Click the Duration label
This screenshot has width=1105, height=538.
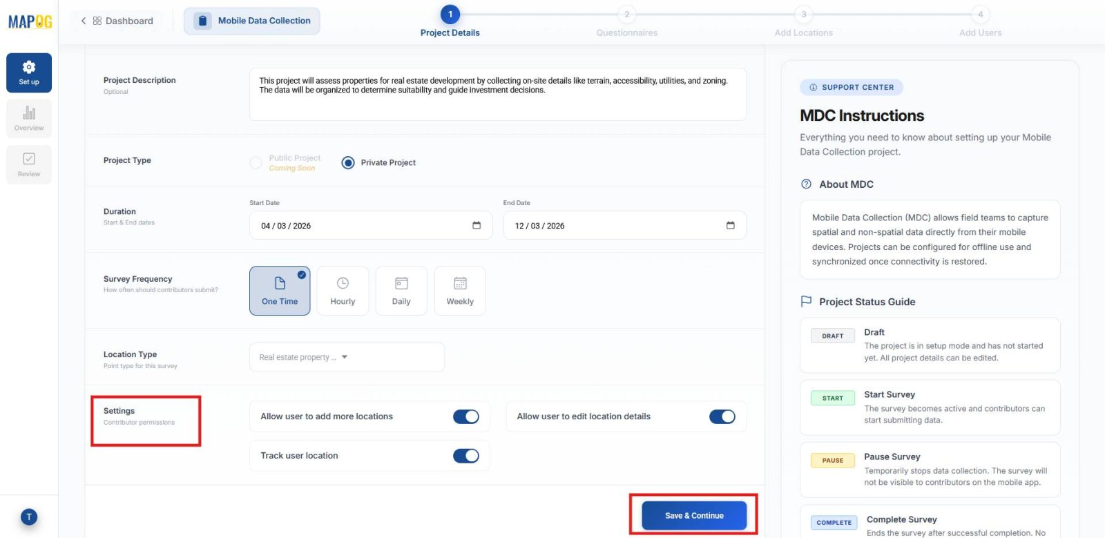pyautogui.click(x=119, y=211)
